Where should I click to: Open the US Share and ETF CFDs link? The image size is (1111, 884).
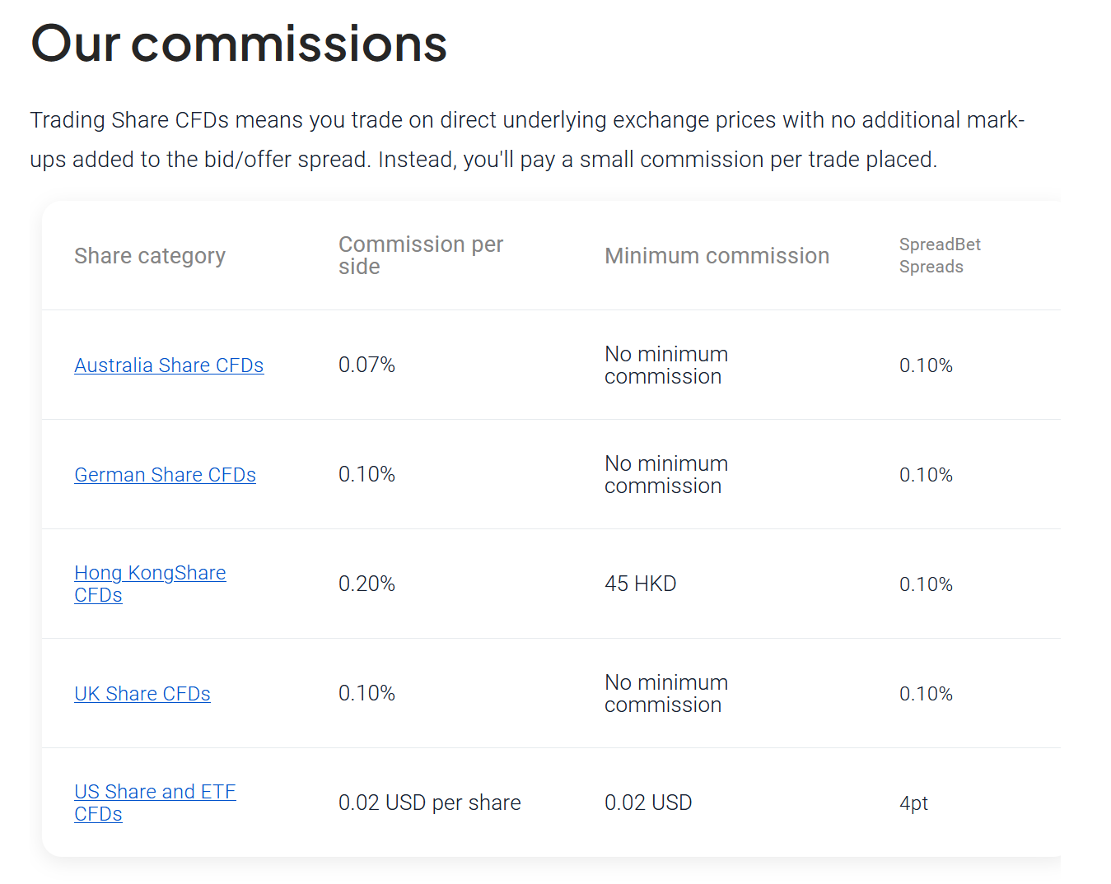pyautogui.click(x=155, y=803)
